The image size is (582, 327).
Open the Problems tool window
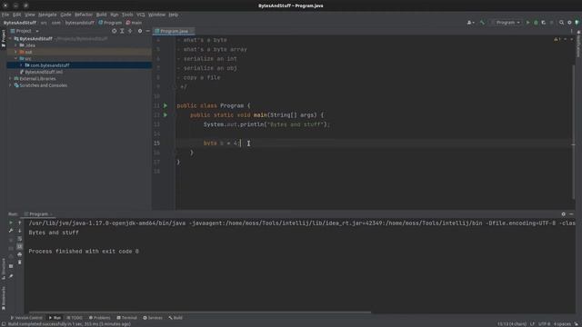99,318
